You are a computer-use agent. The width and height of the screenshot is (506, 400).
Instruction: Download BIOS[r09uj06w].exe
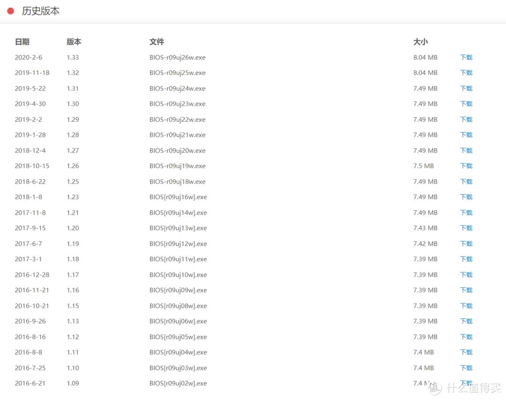click(466, 321)
